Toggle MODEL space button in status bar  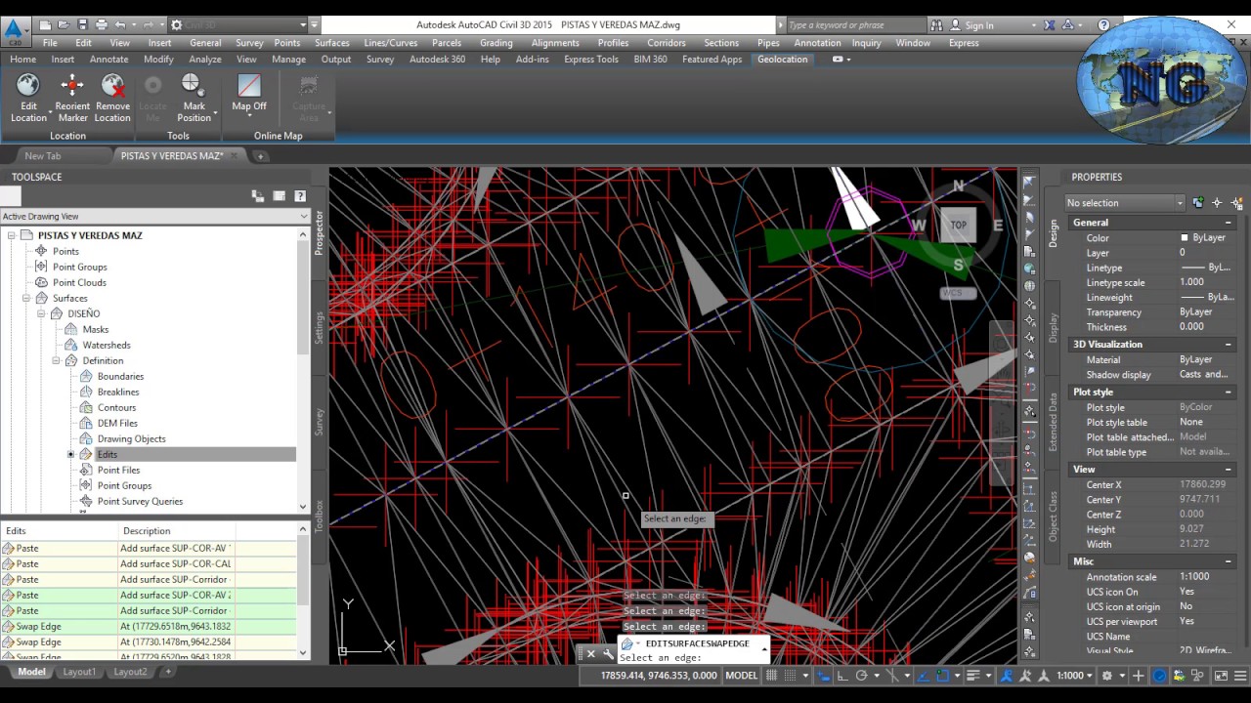[742, 676]
